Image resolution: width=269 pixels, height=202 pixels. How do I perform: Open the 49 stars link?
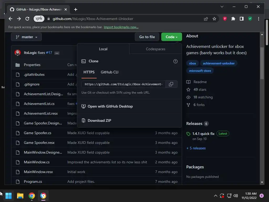coord(196,89)
